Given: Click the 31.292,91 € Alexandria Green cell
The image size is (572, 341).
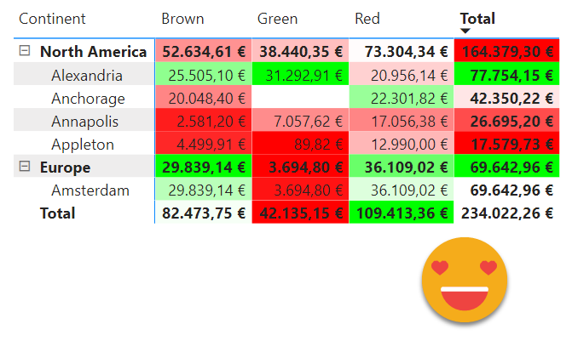Looking at the screenshot, I should tap(301, 75).
